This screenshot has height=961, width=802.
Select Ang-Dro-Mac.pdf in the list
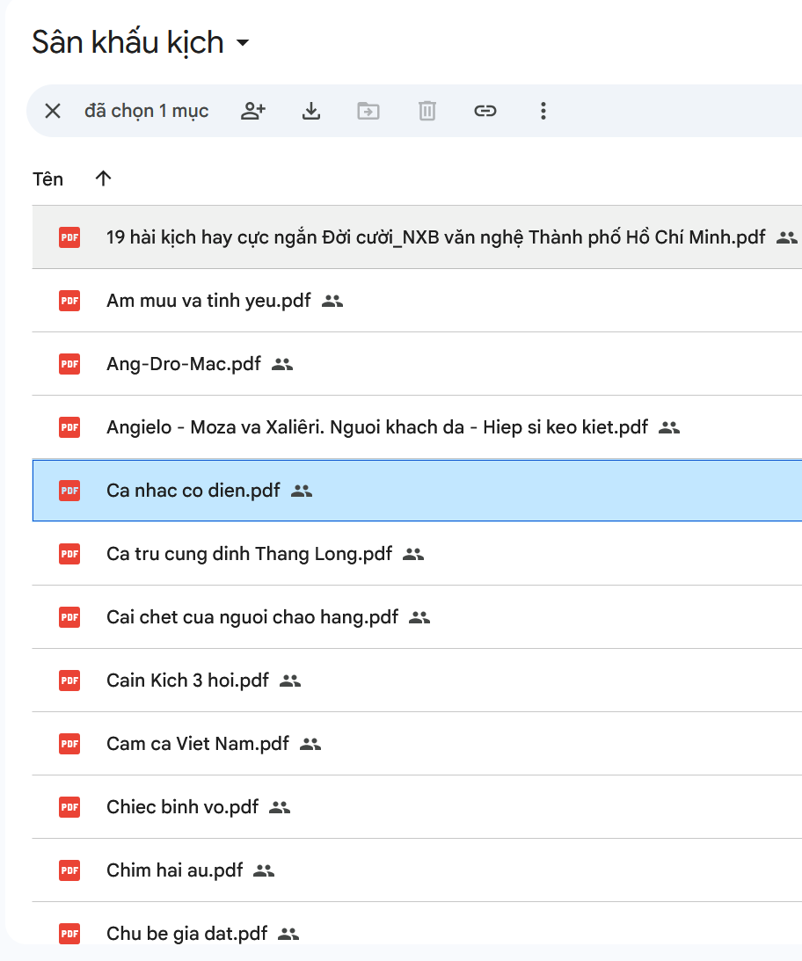pyautogui.click(x=184, y=364)
